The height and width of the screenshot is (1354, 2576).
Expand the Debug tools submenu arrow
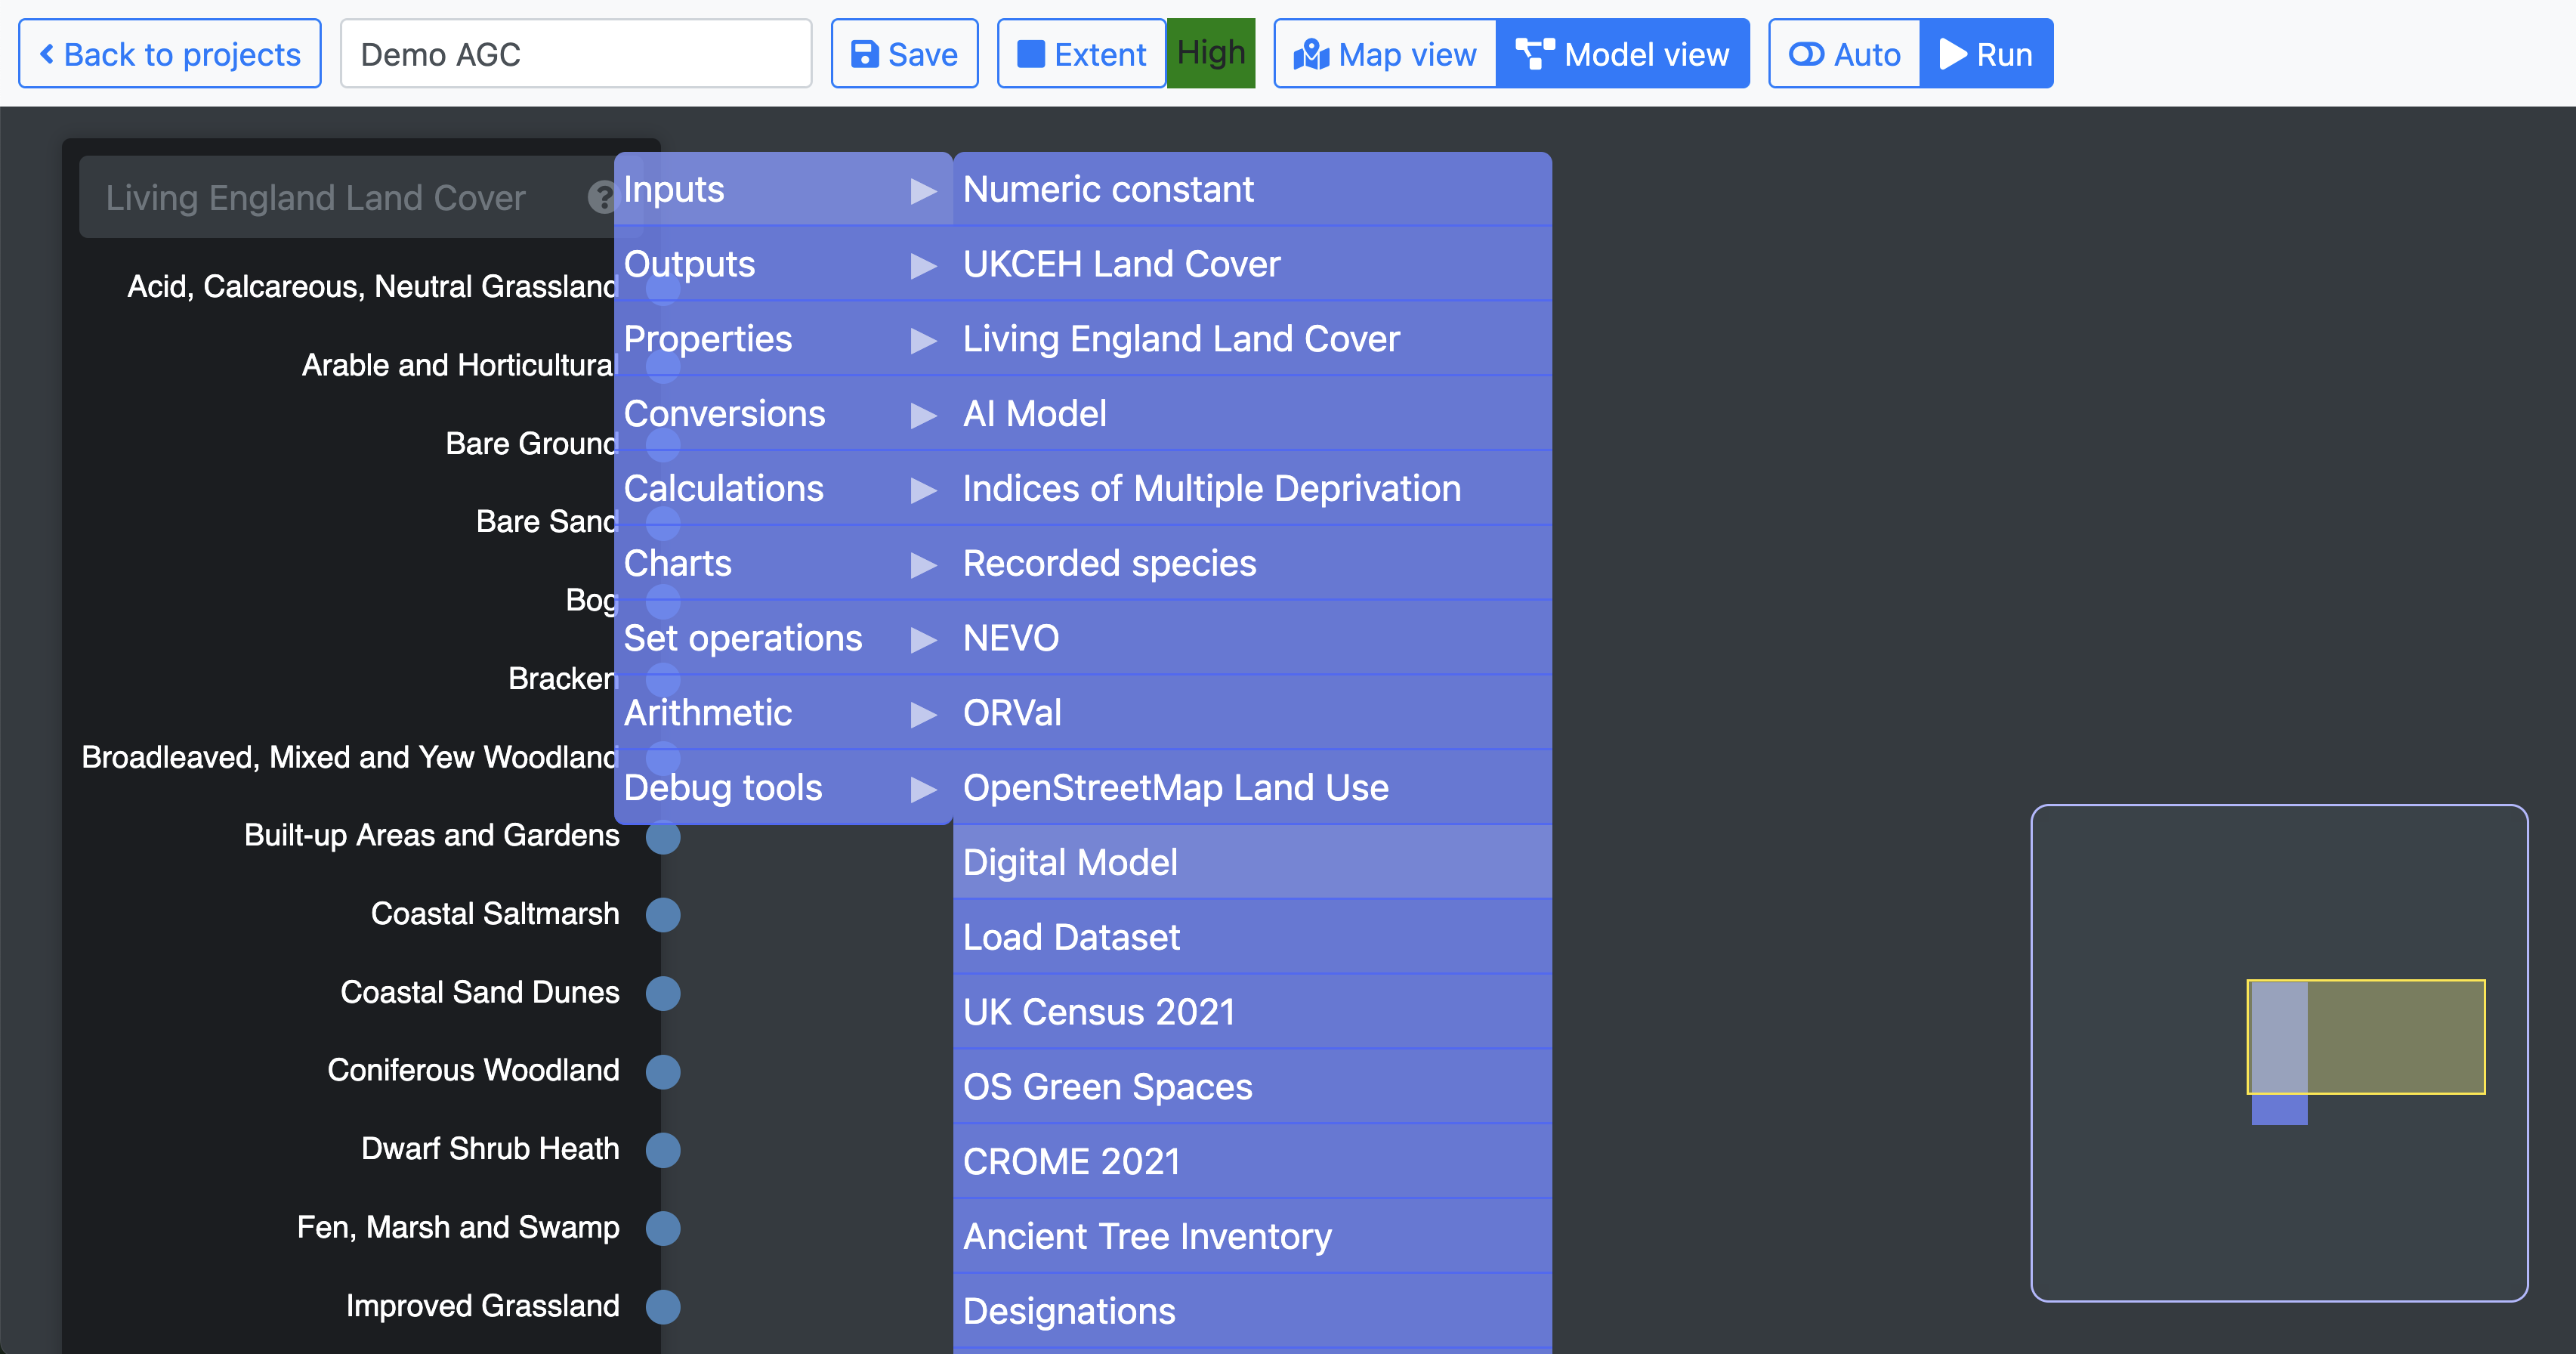tap(923, 789)
